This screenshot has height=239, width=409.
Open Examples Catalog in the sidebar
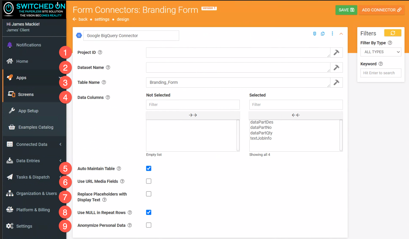[x=34, y=127]
